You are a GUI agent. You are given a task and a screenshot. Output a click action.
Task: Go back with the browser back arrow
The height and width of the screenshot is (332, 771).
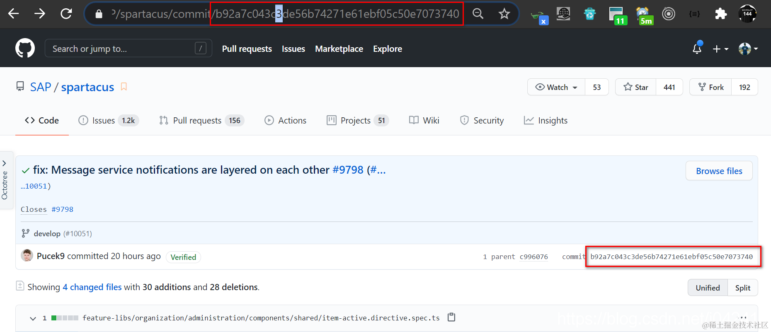(x=14, y=14)
